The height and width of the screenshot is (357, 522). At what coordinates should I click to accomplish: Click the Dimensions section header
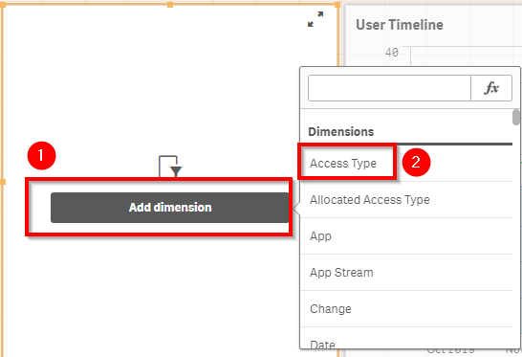pyautogui.click(x=341, y=132)
